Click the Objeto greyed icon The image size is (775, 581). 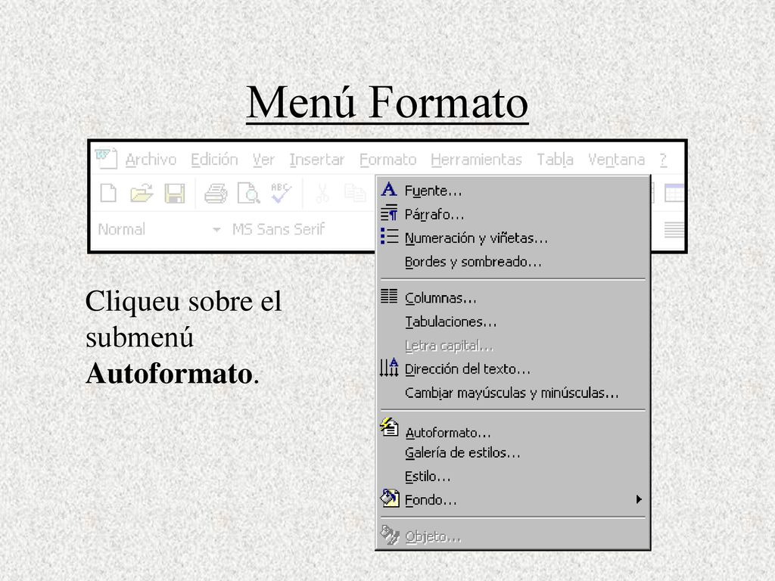390,535
